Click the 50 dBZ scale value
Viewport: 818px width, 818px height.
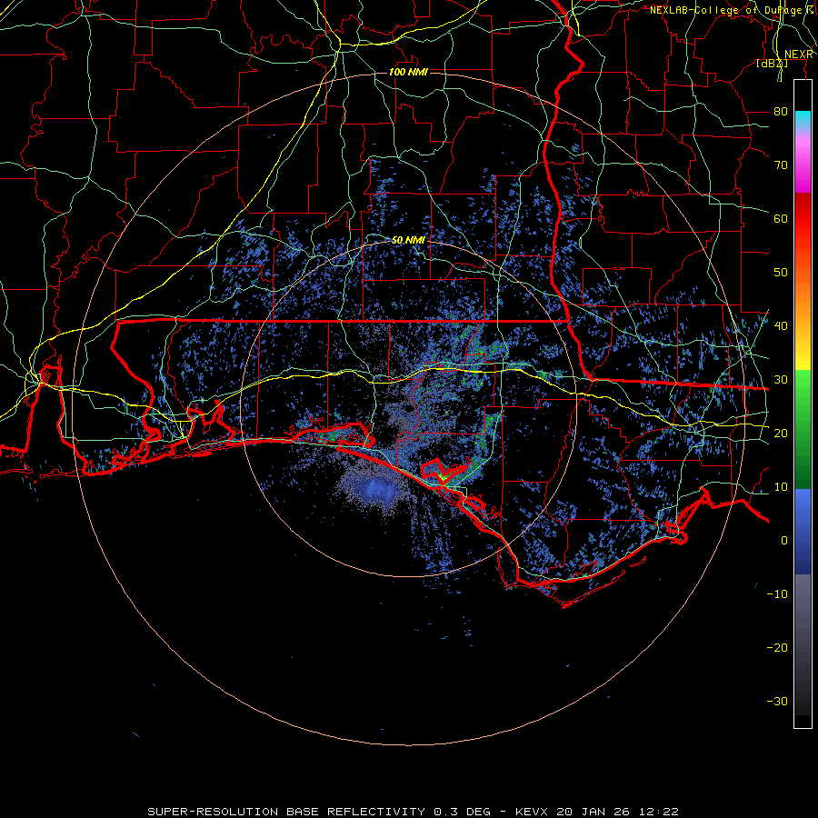pyautogui.click(x=781, y=273)
